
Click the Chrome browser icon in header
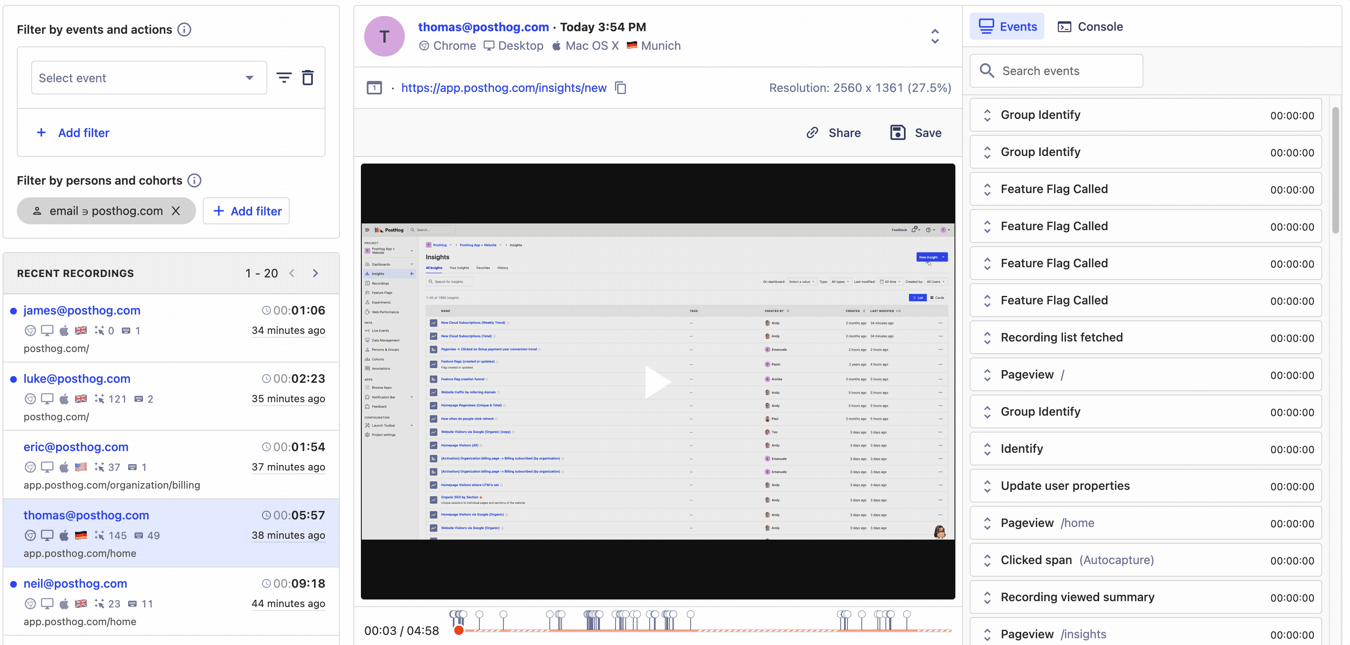424,46
